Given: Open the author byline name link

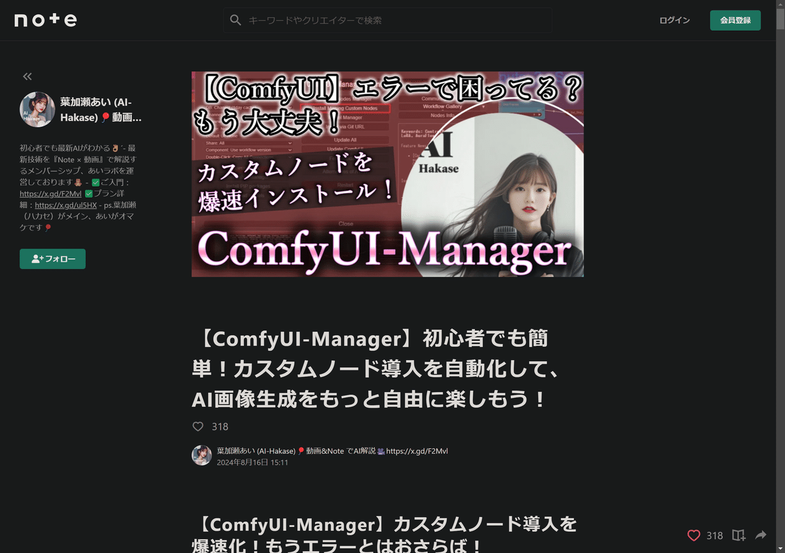Looking at the screenshot, I should [x=332, y=451].
